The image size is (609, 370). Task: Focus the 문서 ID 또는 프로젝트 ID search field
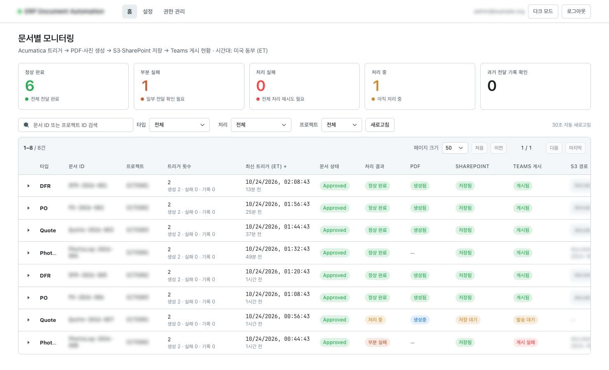(76, 125)
